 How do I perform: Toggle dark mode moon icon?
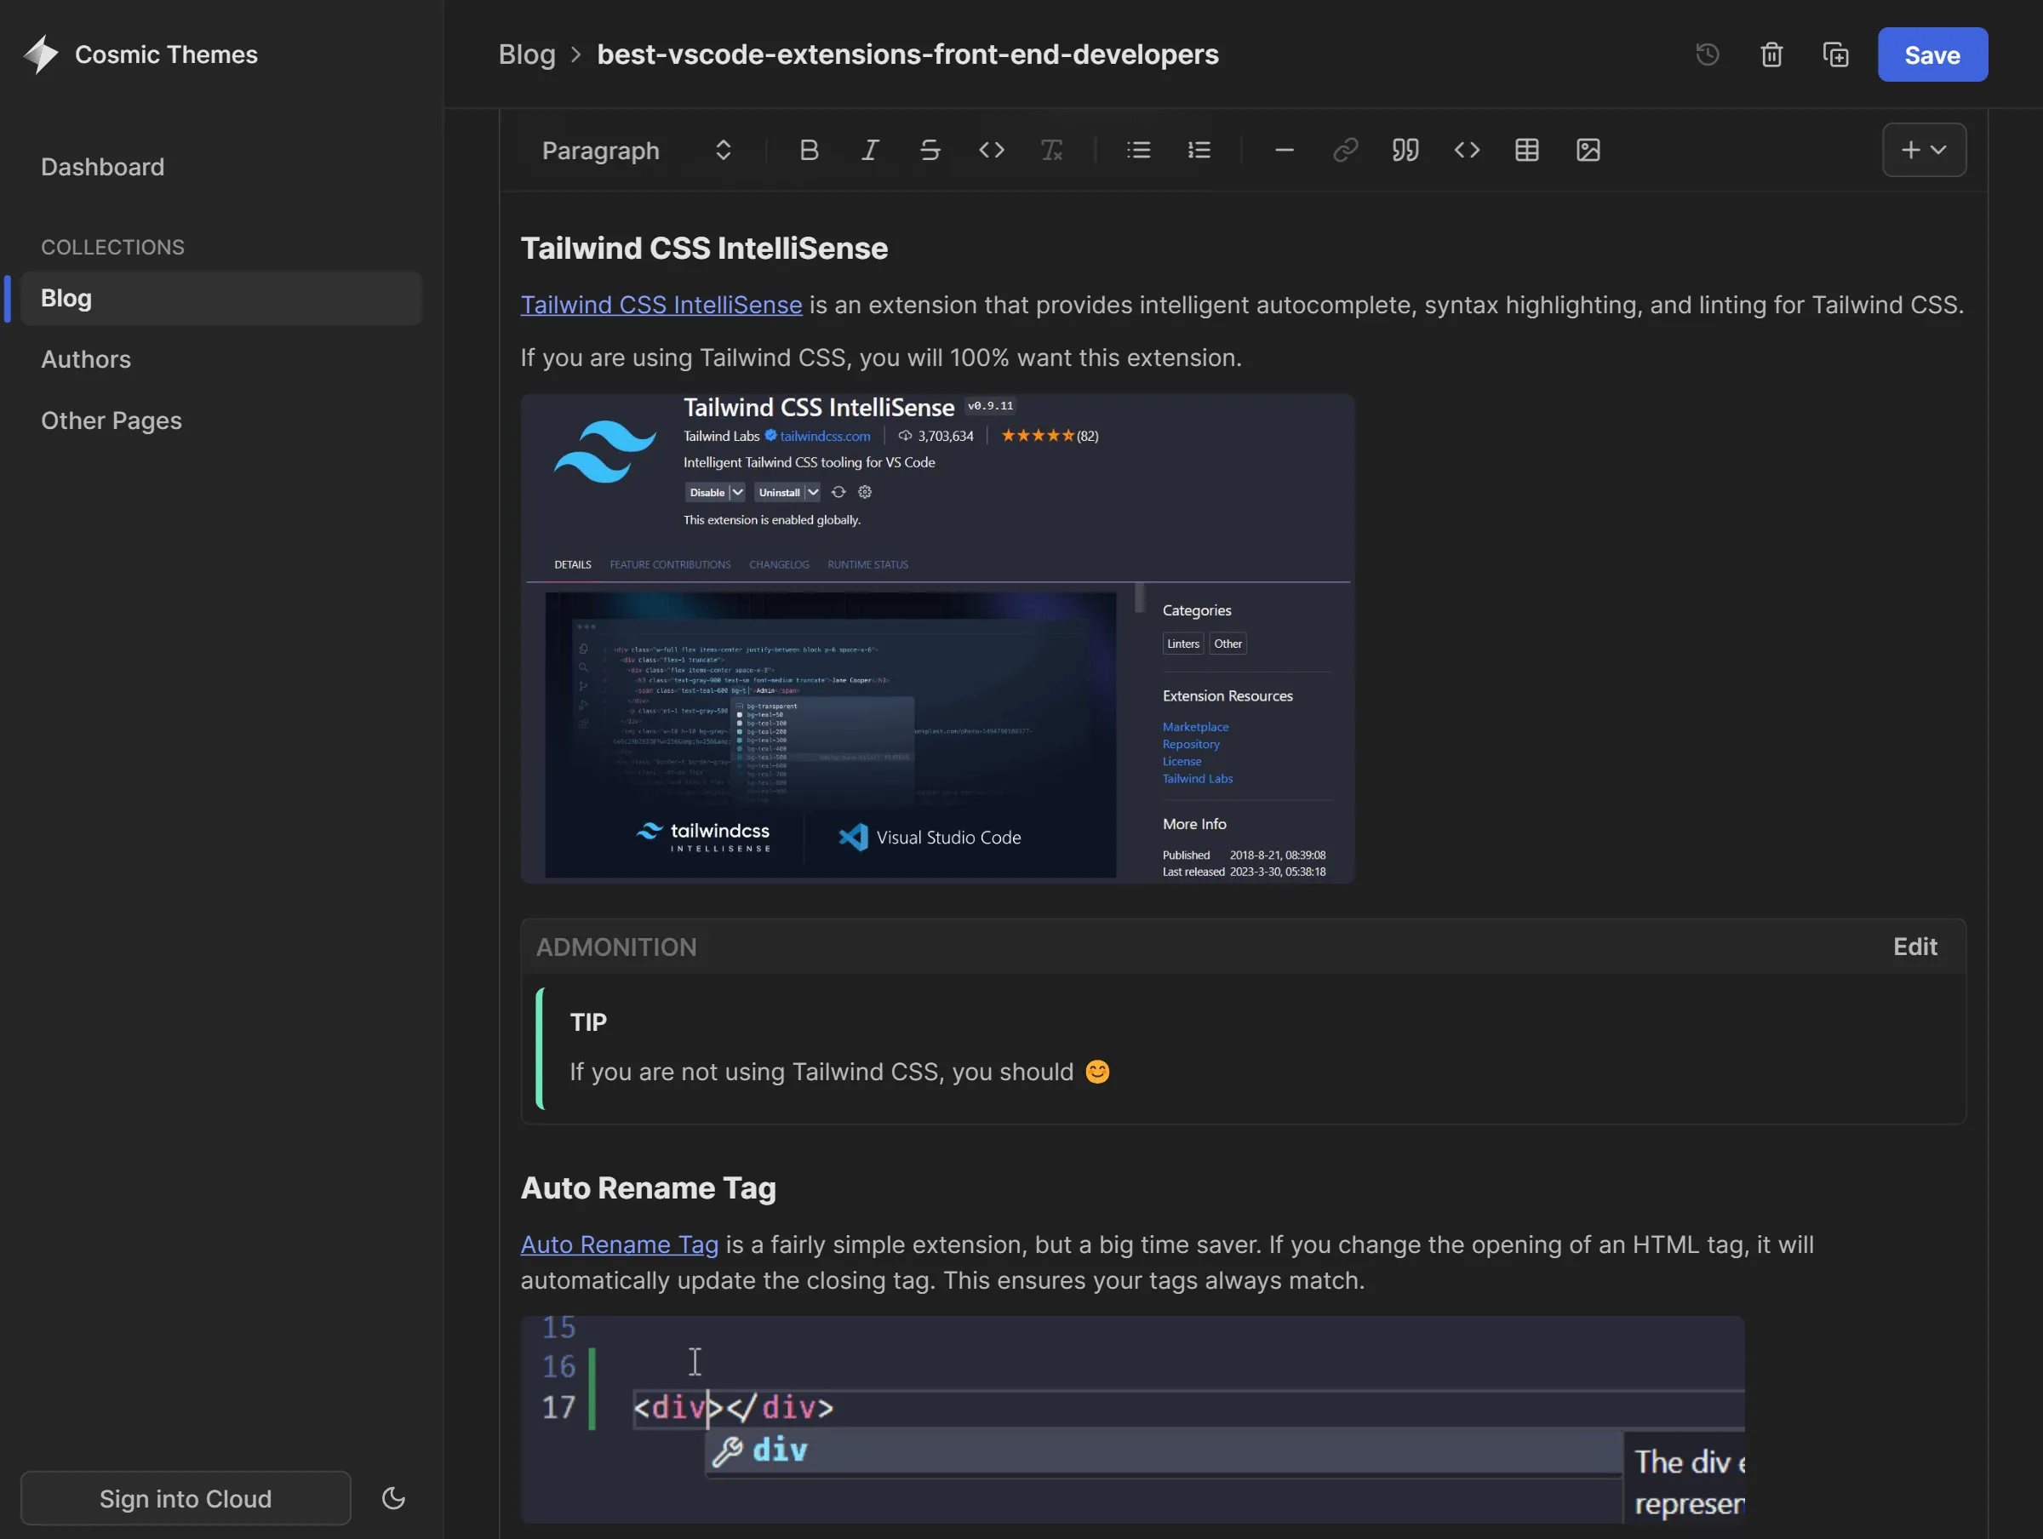394,1498
